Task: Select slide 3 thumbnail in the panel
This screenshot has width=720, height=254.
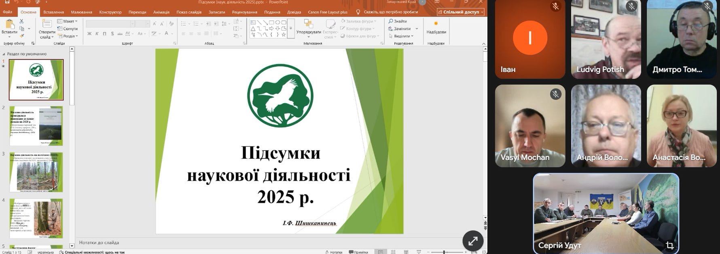Action: click(x=36, y=172)
